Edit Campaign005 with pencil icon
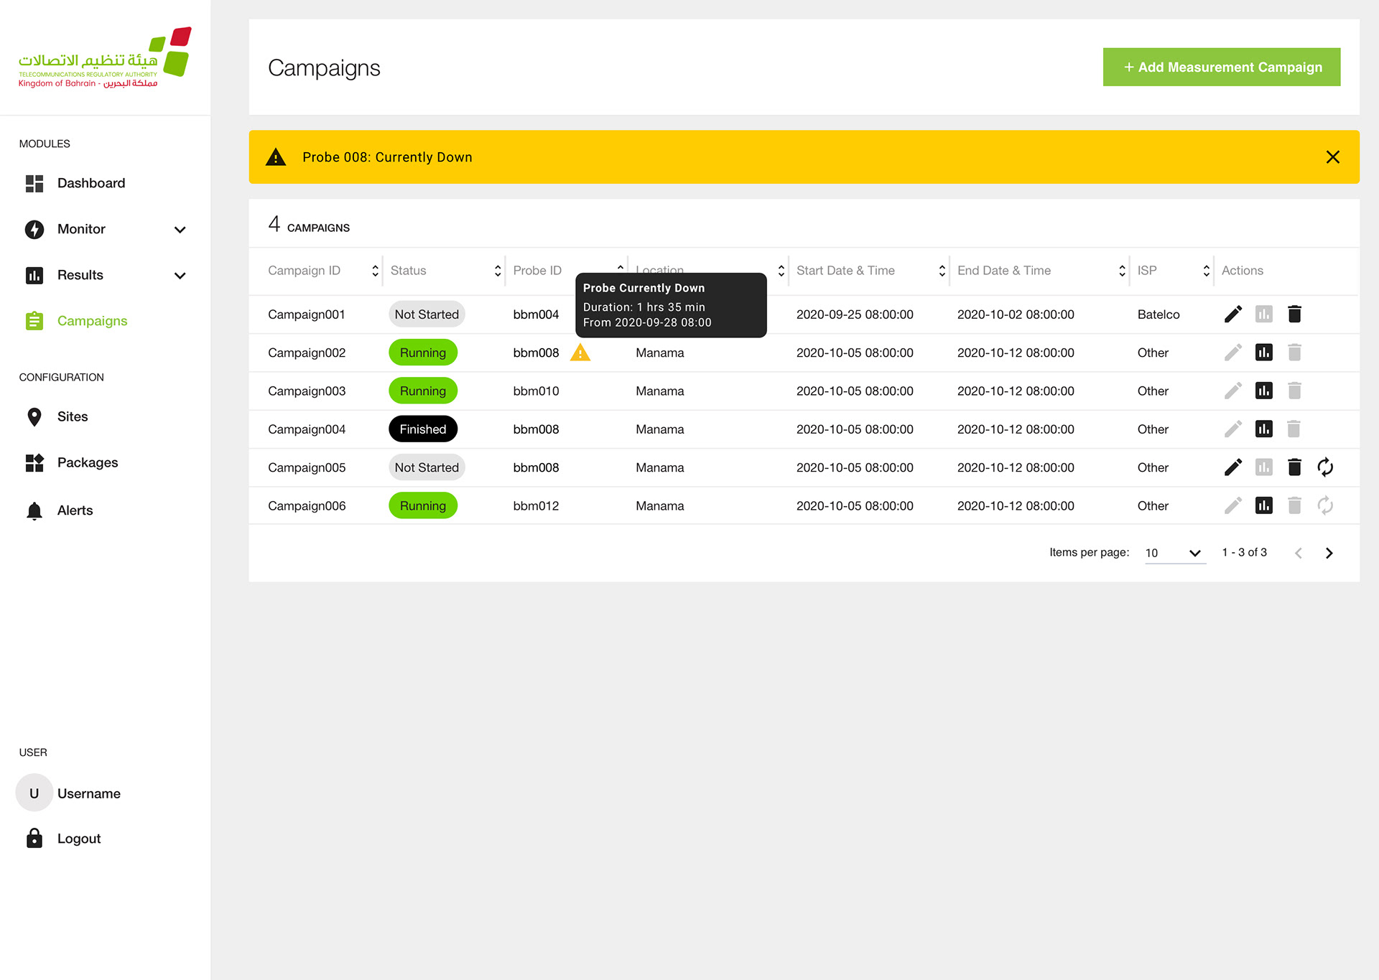This screenshot has width=1379, height=980. coord(1232,467)
